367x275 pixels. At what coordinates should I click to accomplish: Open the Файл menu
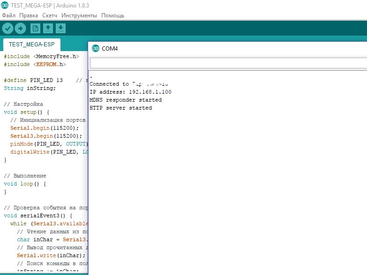click(x=8, y=15)
